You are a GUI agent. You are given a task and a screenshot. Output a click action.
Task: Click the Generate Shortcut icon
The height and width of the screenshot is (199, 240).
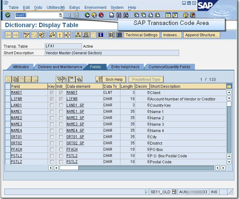pos(175,15)
